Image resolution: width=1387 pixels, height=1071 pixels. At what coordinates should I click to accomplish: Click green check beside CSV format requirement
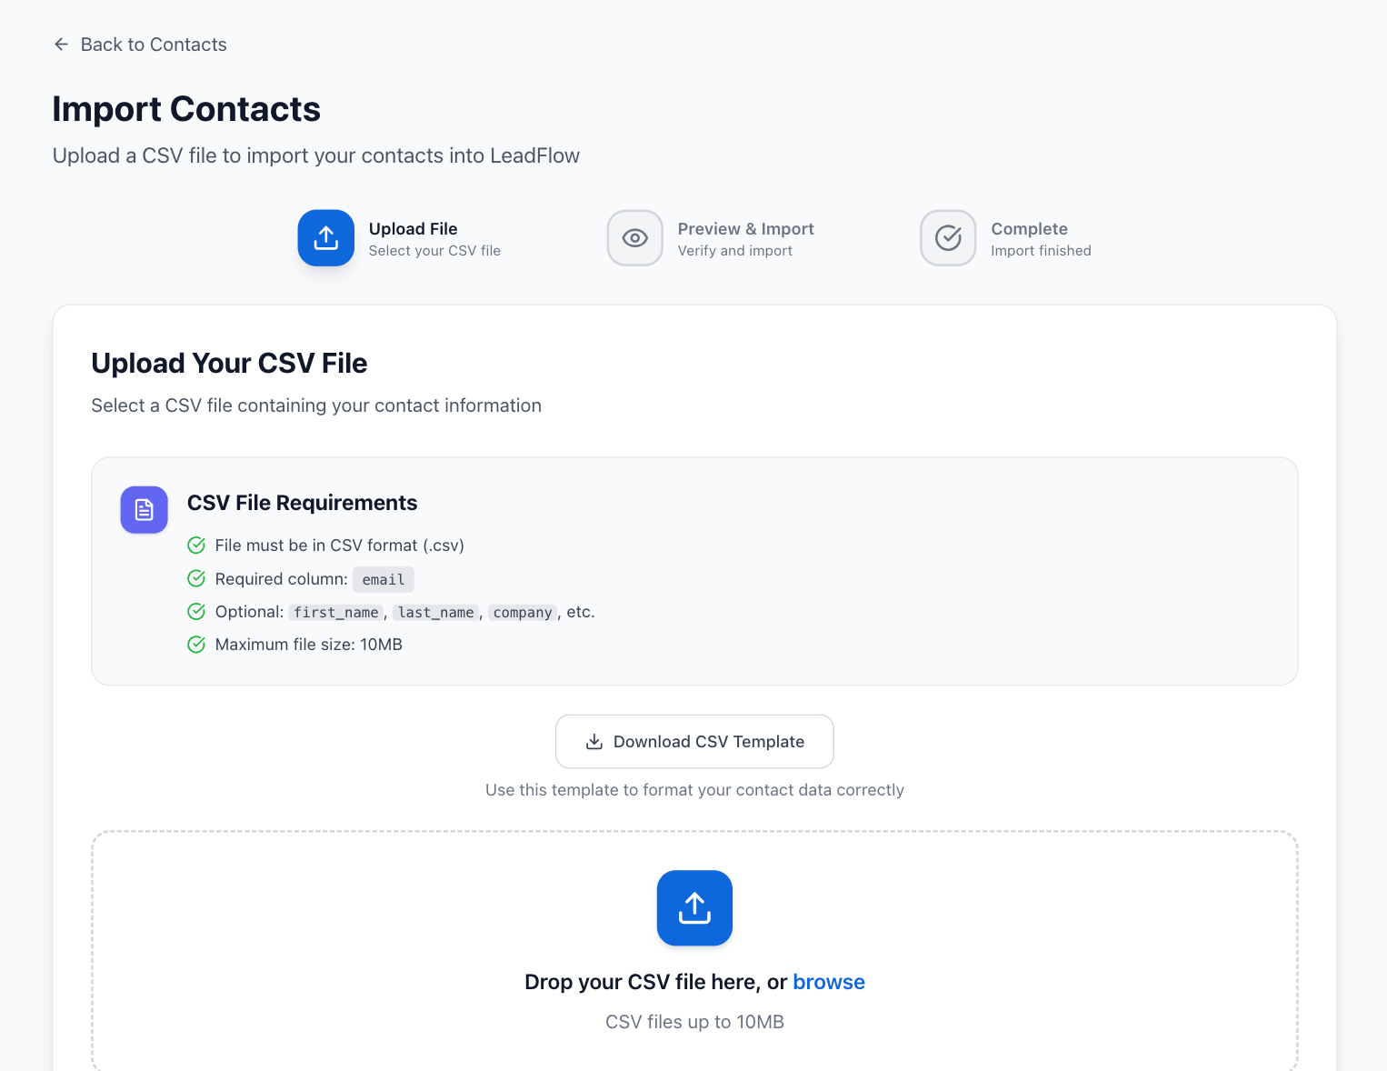(196, 546)
